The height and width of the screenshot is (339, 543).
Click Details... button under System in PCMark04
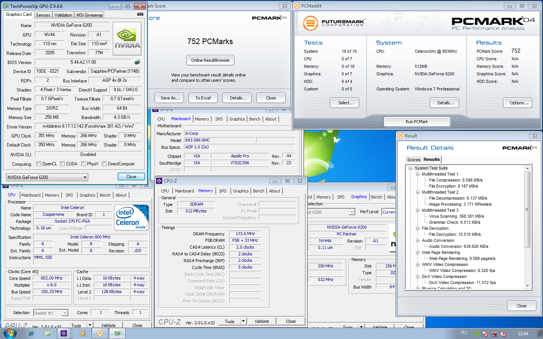[445, 103]
